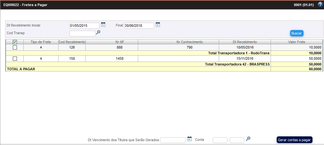Check the row with Cod Recebimento 126
Screen dimensions: 324x145
tap(15, 48)
